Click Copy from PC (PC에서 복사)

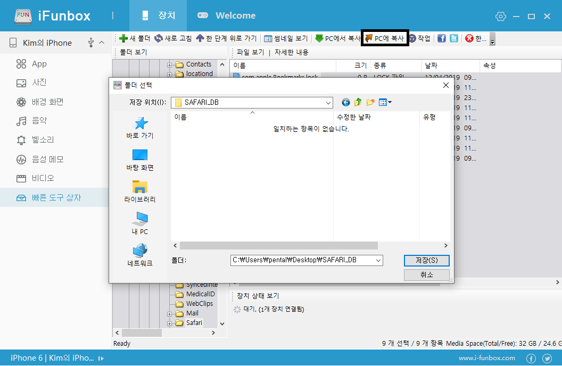click(337, 38)
